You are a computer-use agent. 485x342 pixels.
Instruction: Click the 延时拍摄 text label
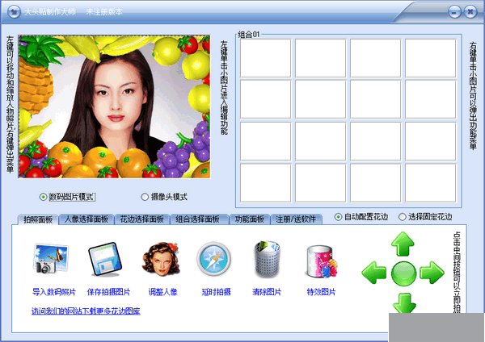tap(216, 292)
